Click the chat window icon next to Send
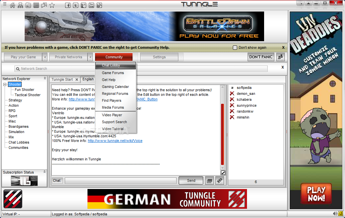 [x=209, y=181]
